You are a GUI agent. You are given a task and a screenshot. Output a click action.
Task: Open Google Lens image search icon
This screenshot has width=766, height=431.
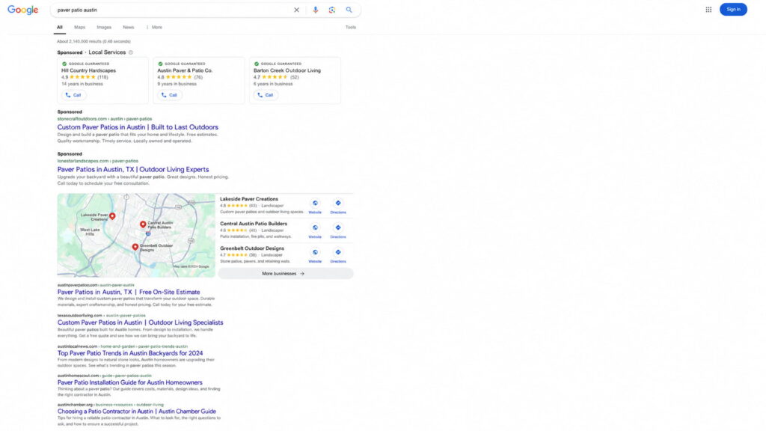pyautogui.click(x=332, y=10)
